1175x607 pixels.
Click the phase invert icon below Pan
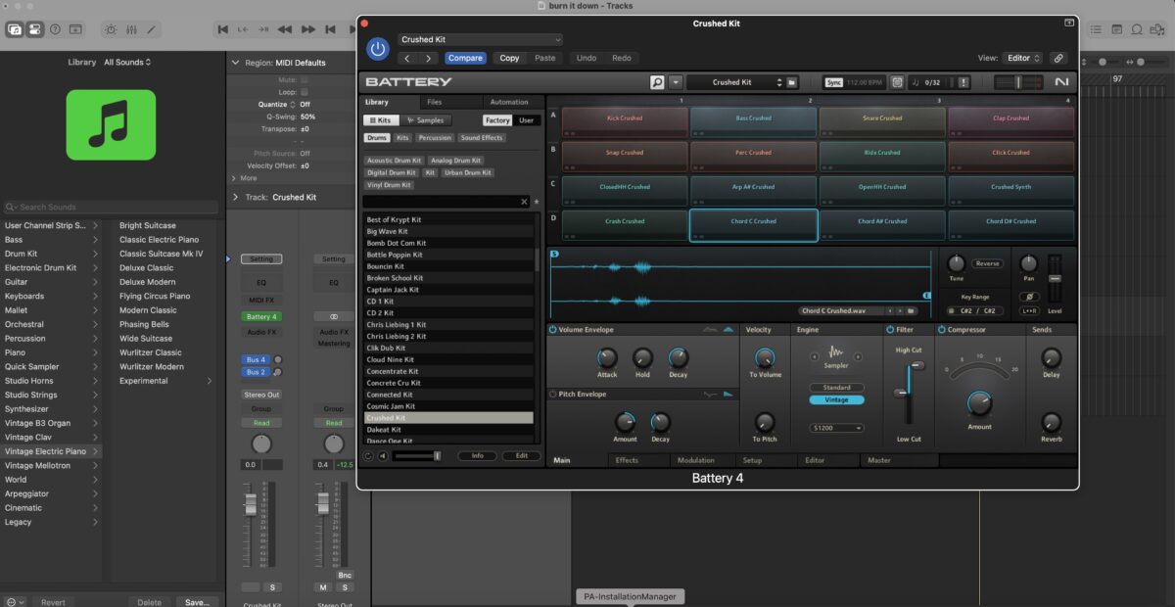pyautogui.click(x=1029, y=297)
